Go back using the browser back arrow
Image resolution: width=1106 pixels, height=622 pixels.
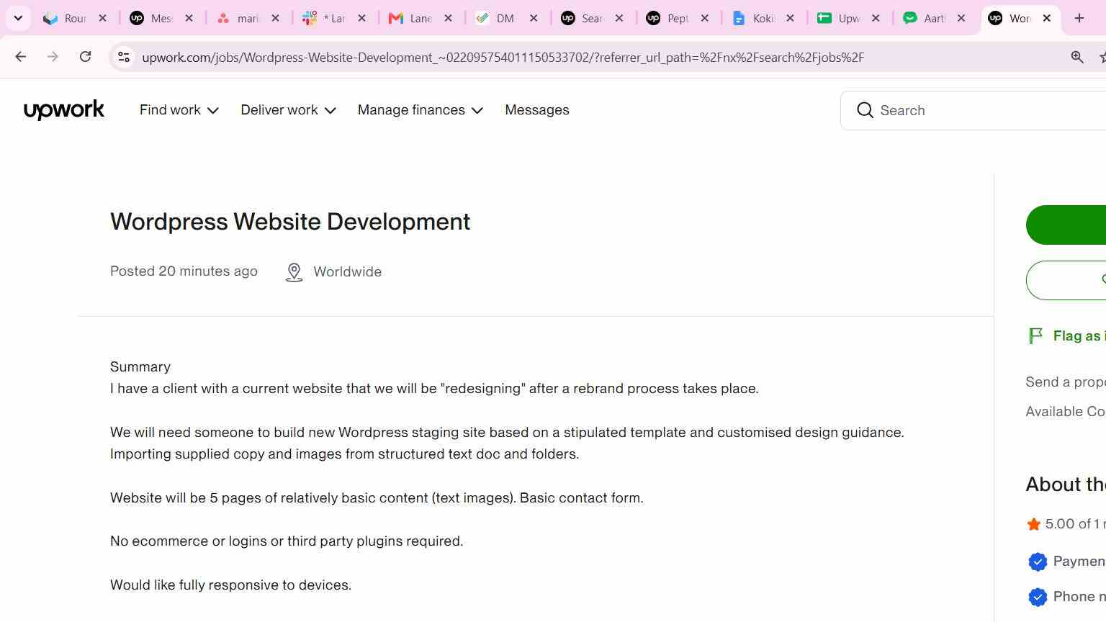[20, 57]
